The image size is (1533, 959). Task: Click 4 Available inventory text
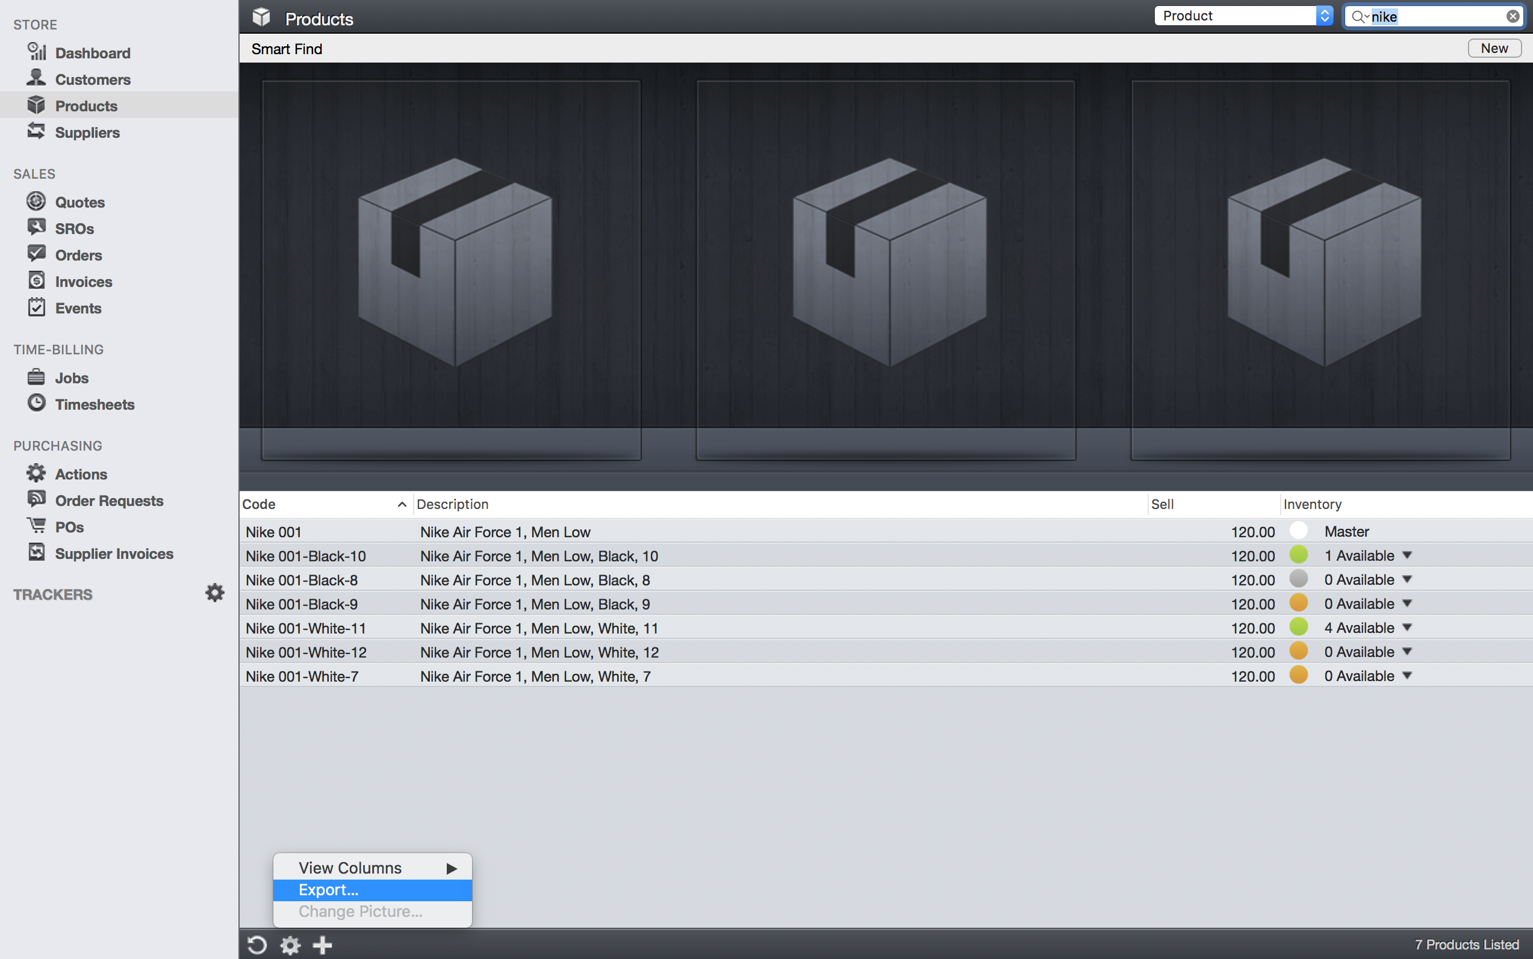1359,628
